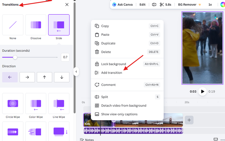Open BG Remover tool
This screenshot has width=225, height=141.
click(x=187, y=5)
